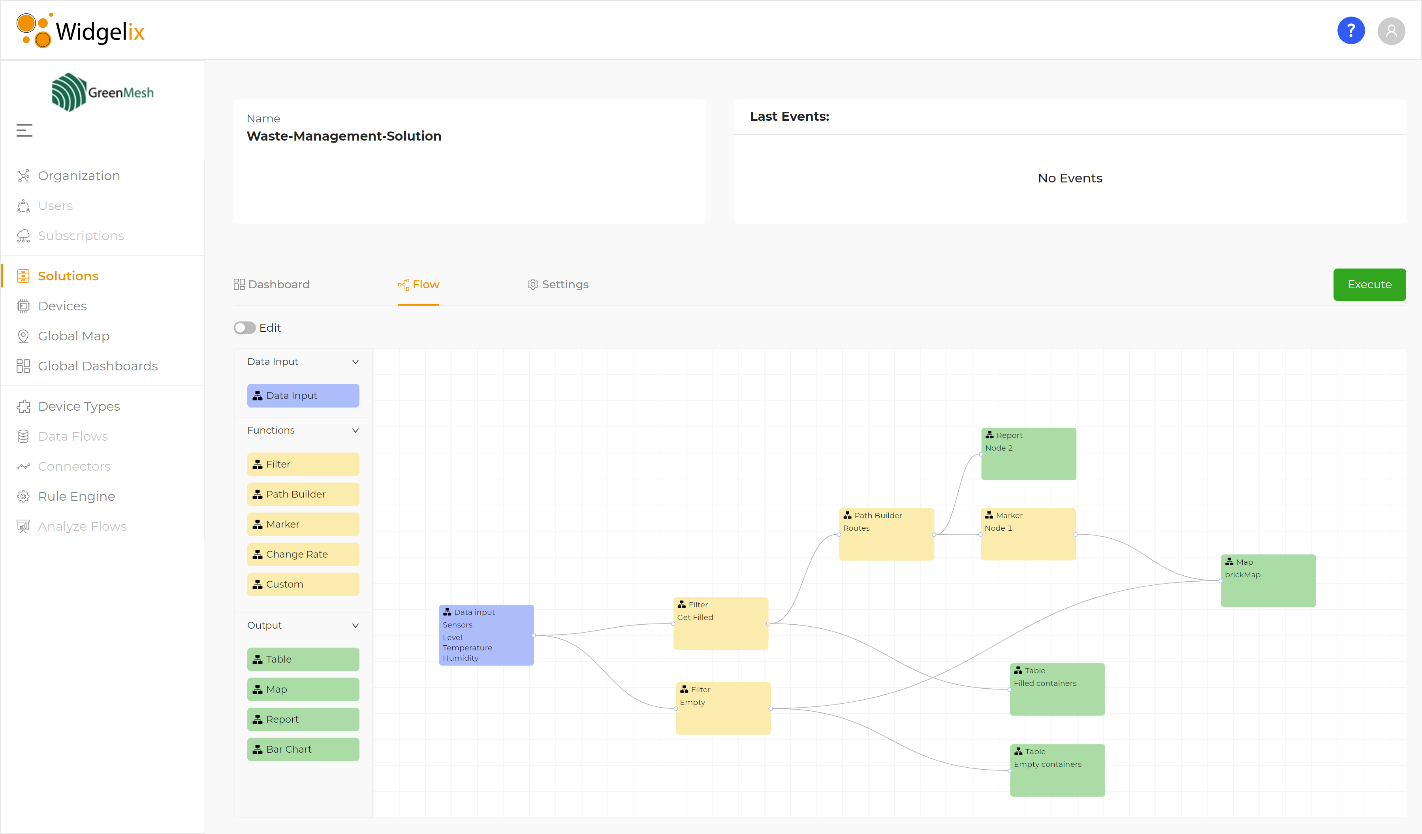Click the blue help question mark icon
Viewport: 1422px width, 834px height.
[x=1351, y=30]
